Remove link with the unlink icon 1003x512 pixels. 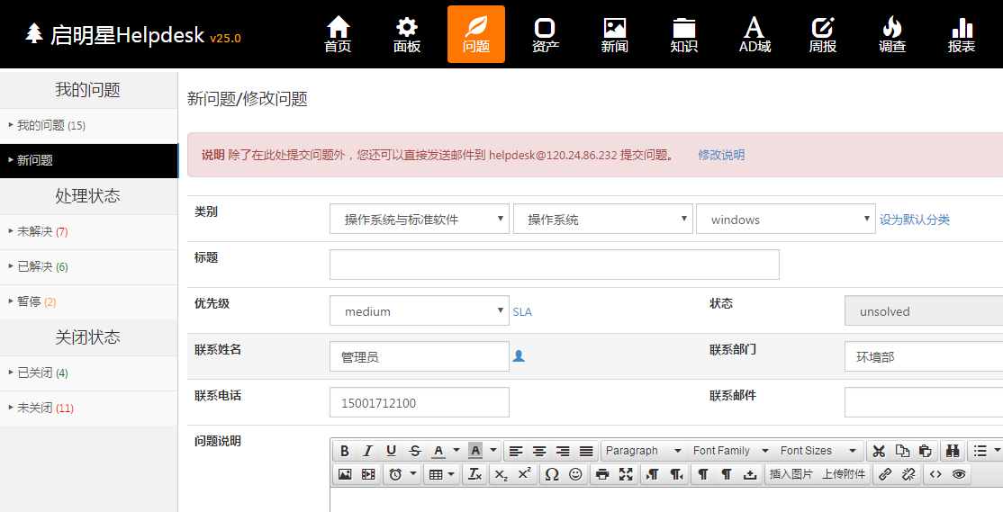pos(908,474)
